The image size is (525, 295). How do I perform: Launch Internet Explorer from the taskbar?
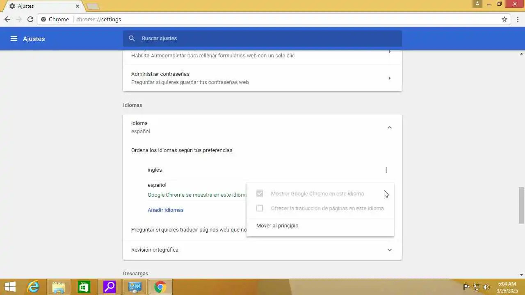tap(33, 287)
